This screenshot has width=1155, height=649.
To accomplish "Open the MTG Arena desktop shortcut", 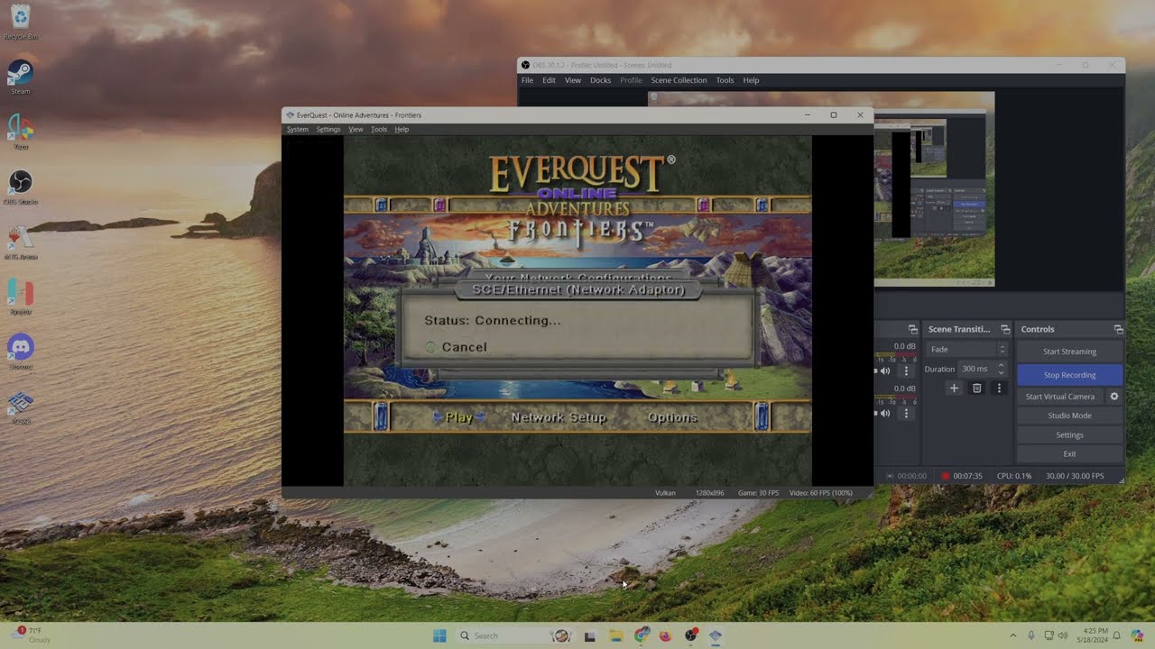I will pos(20,242).
